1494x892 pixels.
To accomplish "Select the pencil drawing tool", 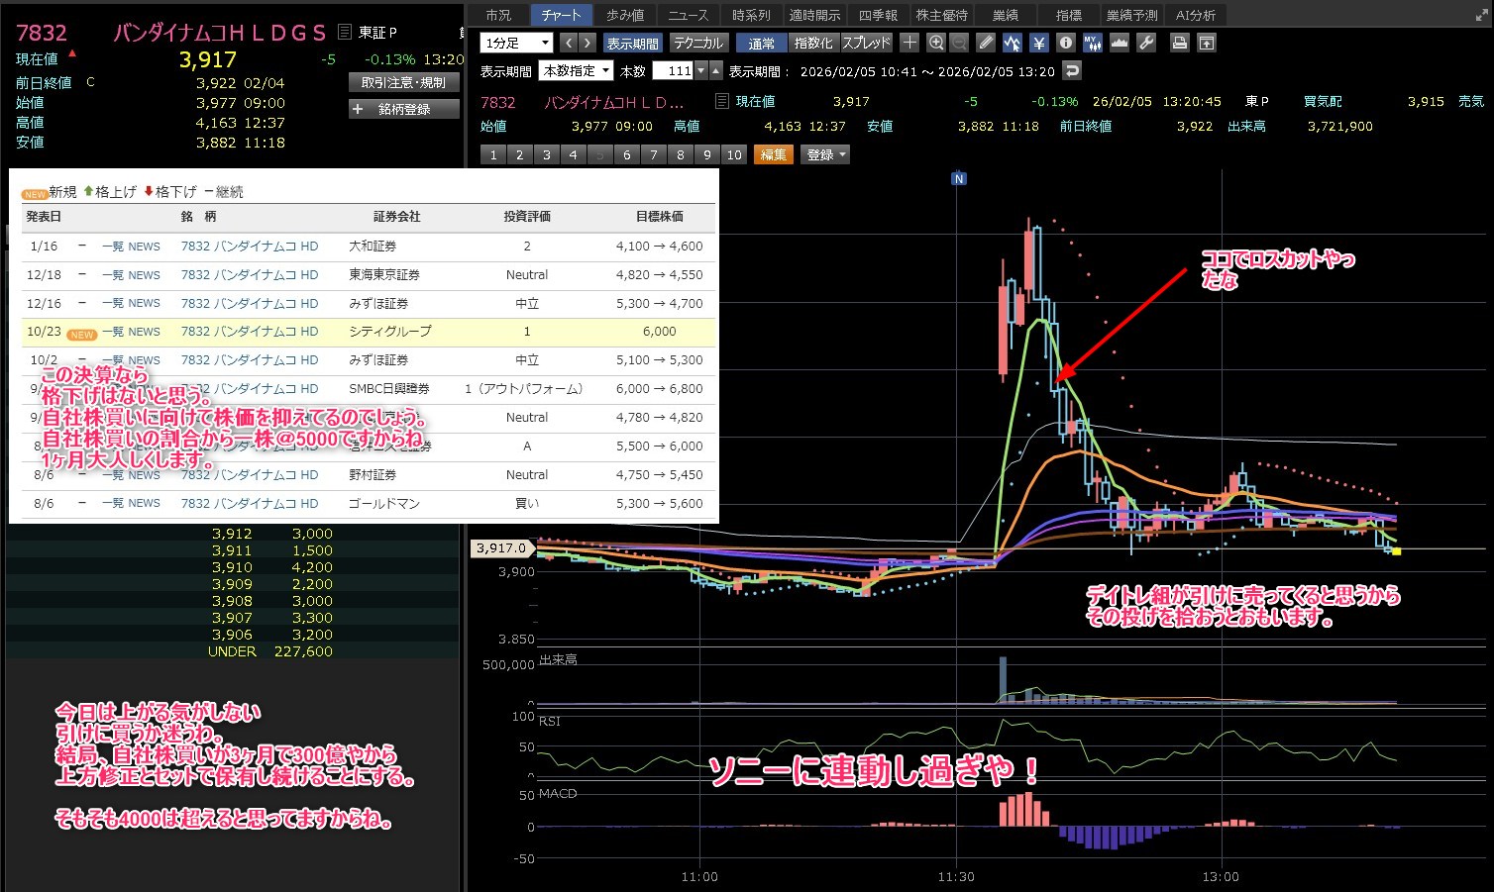I will click(985, 43).
